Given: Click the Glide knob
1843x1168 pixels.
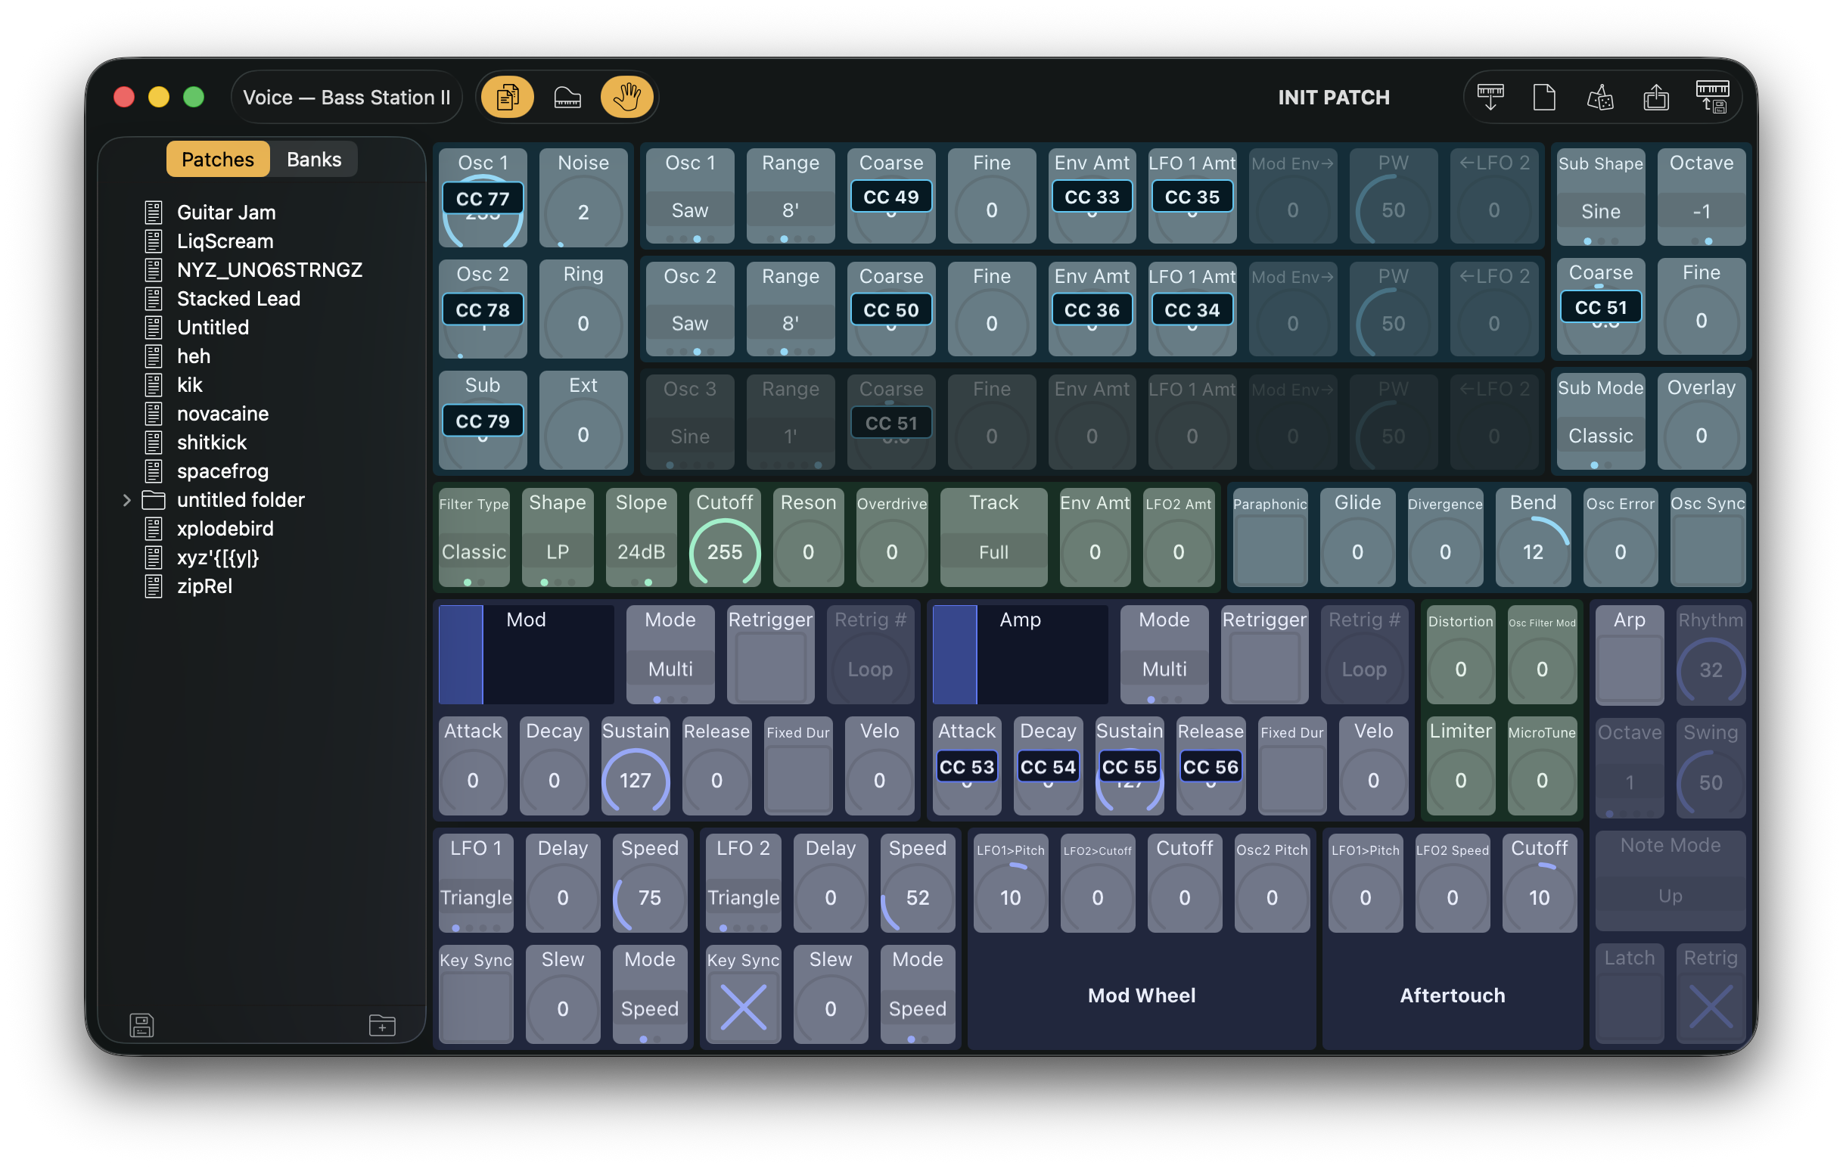Looking at the screenshot, I should click(x=1357, y=552).
